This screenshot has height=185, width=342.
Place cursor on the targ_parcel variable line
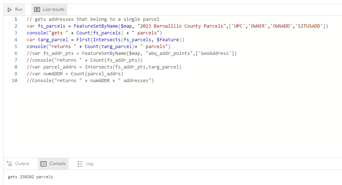[x=105, y=40]
